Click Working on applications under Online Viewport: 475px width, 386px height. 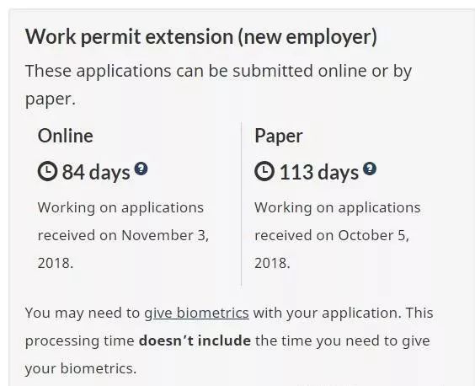click(x=120, y=208)
